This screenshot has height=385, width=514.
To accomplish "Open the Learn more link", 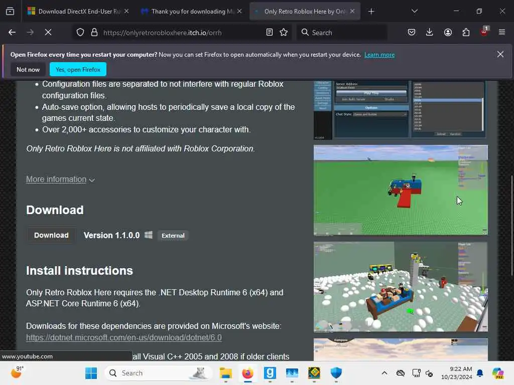I will pos(379,55).
